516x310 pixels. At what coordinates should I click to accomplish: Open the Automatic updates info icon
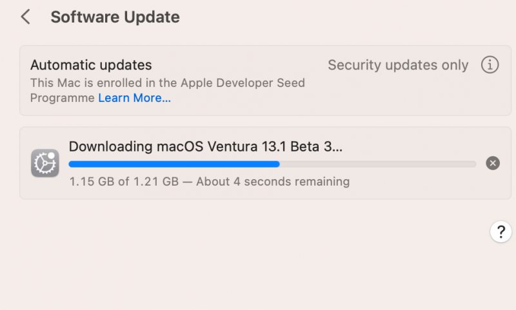[490, 65]
